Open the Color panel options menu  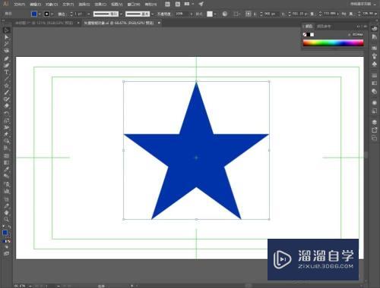pos(366,27)
